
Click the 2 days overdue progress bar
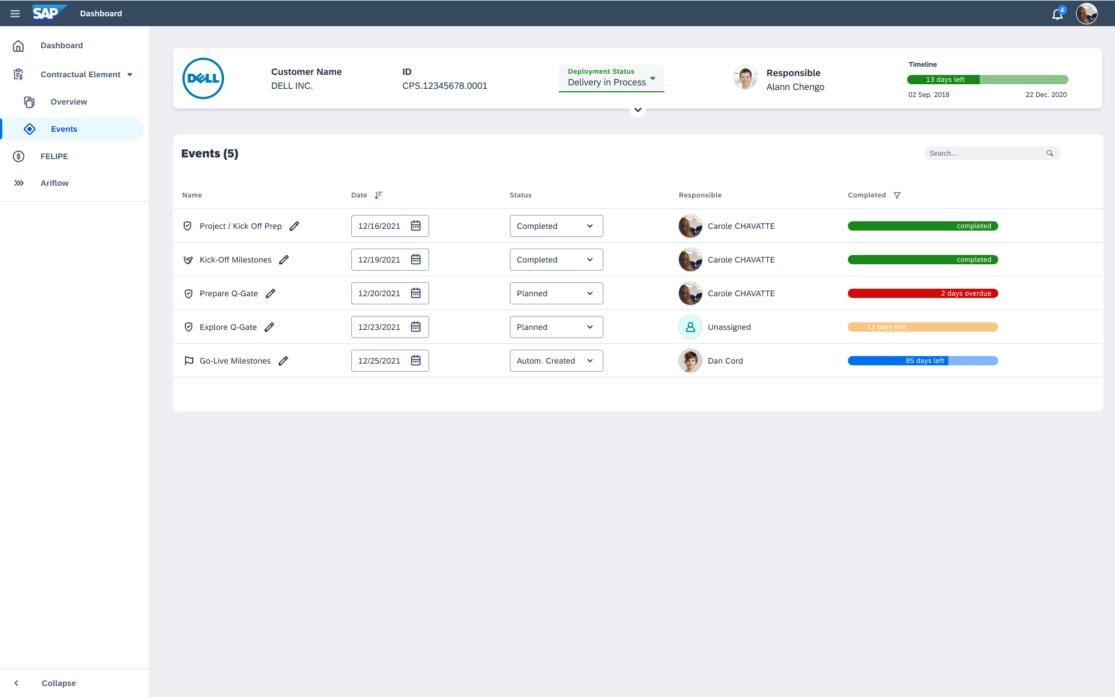tap(922, 293)
